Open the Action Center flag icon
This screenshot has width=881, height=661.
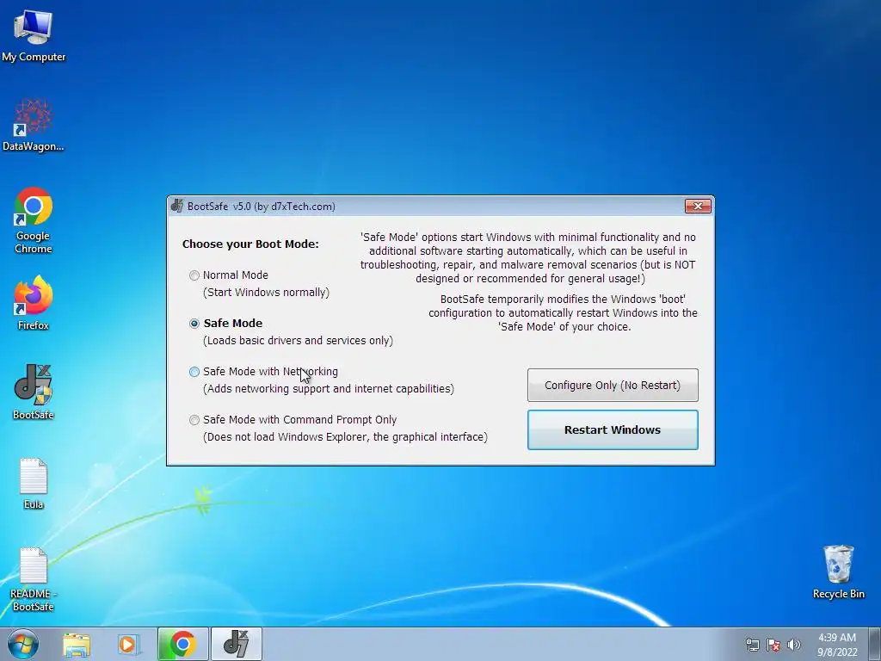(773, 645)
